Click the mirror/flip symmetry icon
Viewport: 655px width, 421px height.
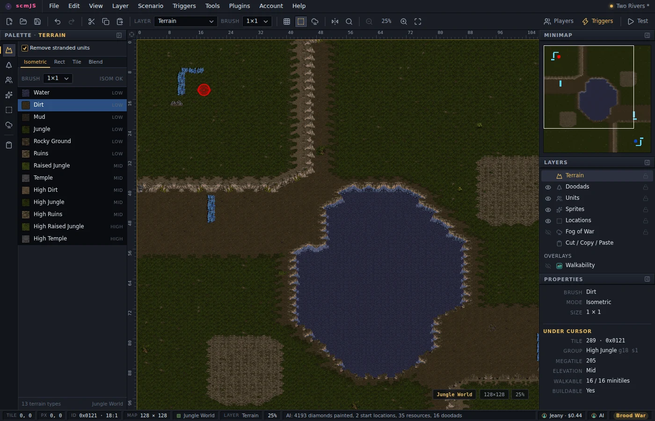tap(335, 22)
